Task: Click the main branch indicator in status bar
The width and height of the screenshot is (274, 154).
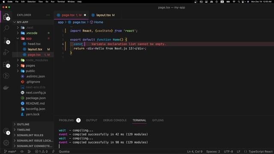Action: [10, 151]
